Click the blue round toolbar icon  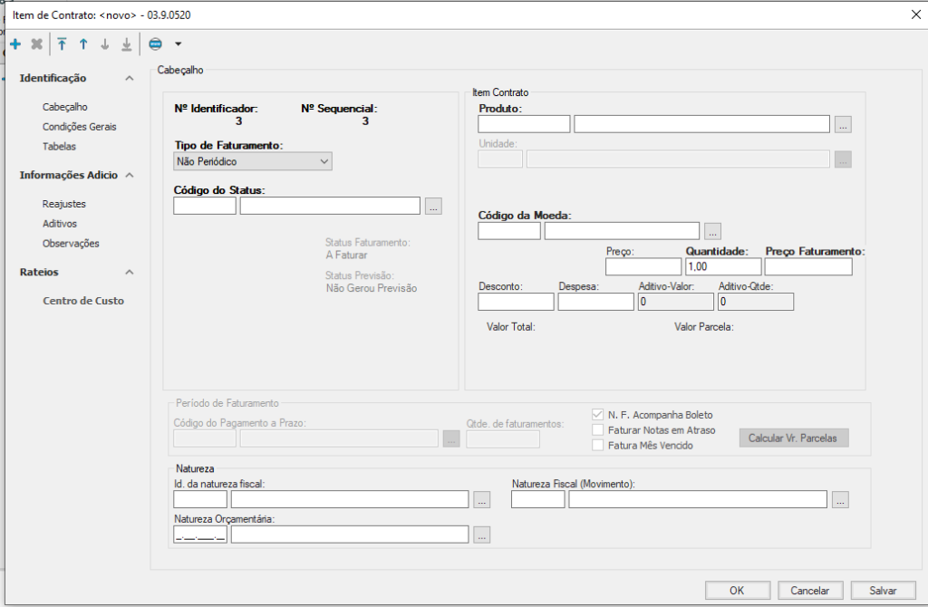coord(155,43)
